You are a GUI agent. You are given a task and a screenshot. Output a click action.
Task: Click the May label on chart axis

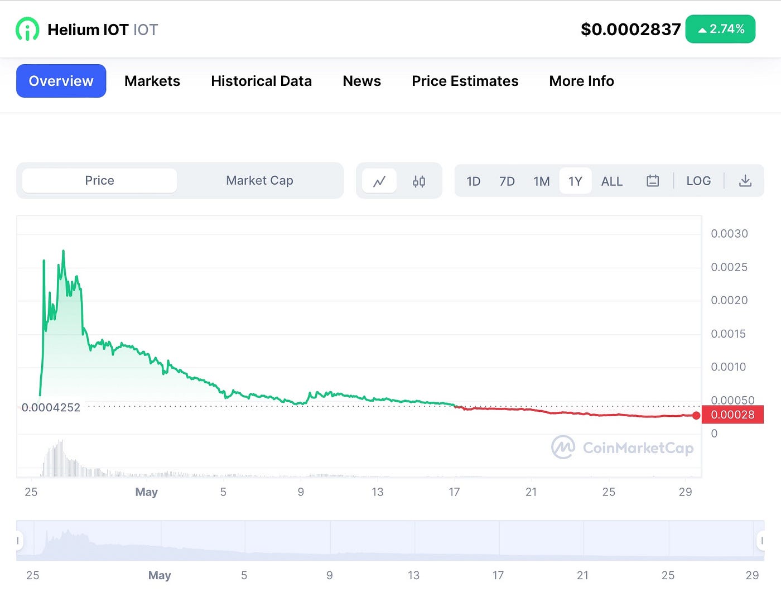click(x=147, y=492)
